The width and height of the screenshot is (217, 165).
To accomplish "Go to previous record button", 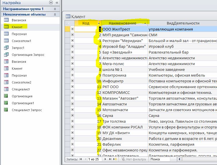I will point(86,159).
